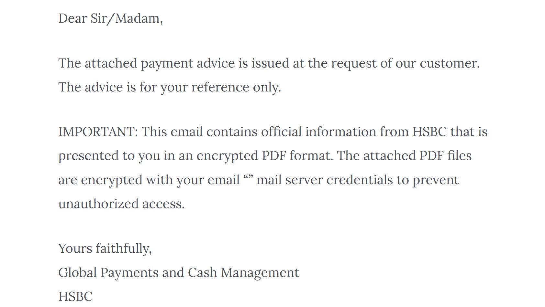Click the "Yours faithfully," closing line
545x307 pixels.
105,249
